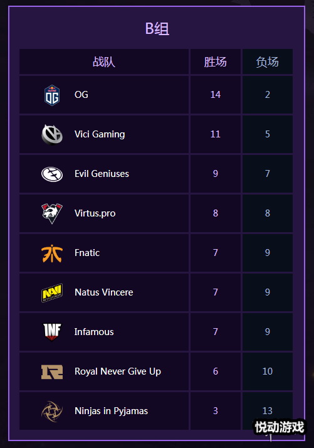Click the Evil Geniuses logo
314x448 pixels.
click(x=52, y=174)
